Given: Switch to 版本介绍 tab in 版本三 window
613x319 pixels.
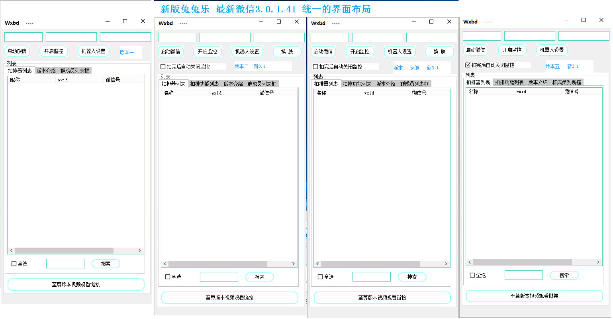Looking at the screenshot, I should pyautogui.click(x=386, y=84).
